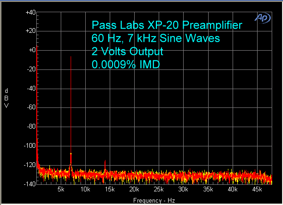Click the 45k tick label on the x-axis
283x205 pixels.
click(x=257, y=190)
